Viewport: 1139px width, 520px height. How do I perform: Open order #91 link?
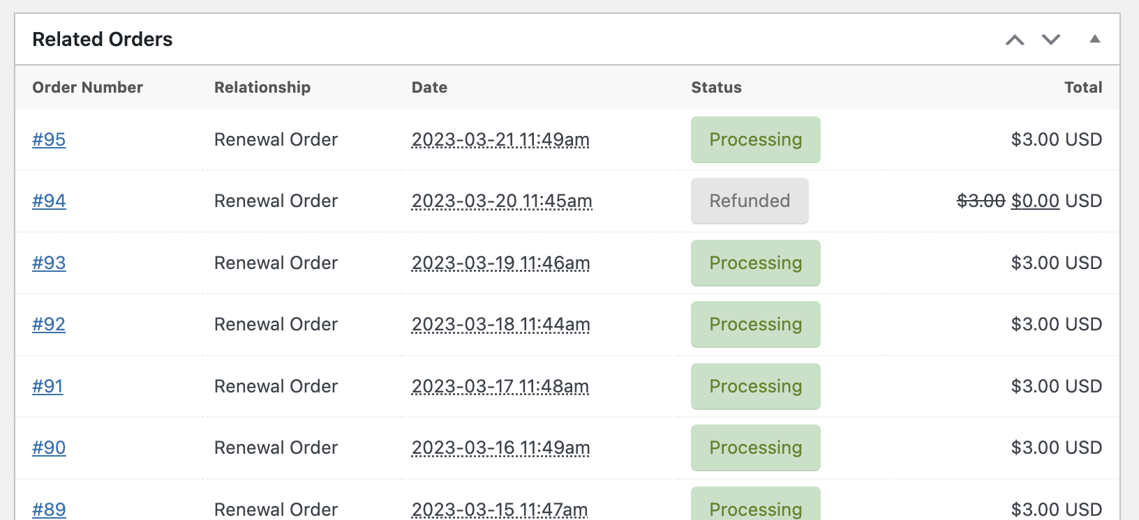click(47, 386)
